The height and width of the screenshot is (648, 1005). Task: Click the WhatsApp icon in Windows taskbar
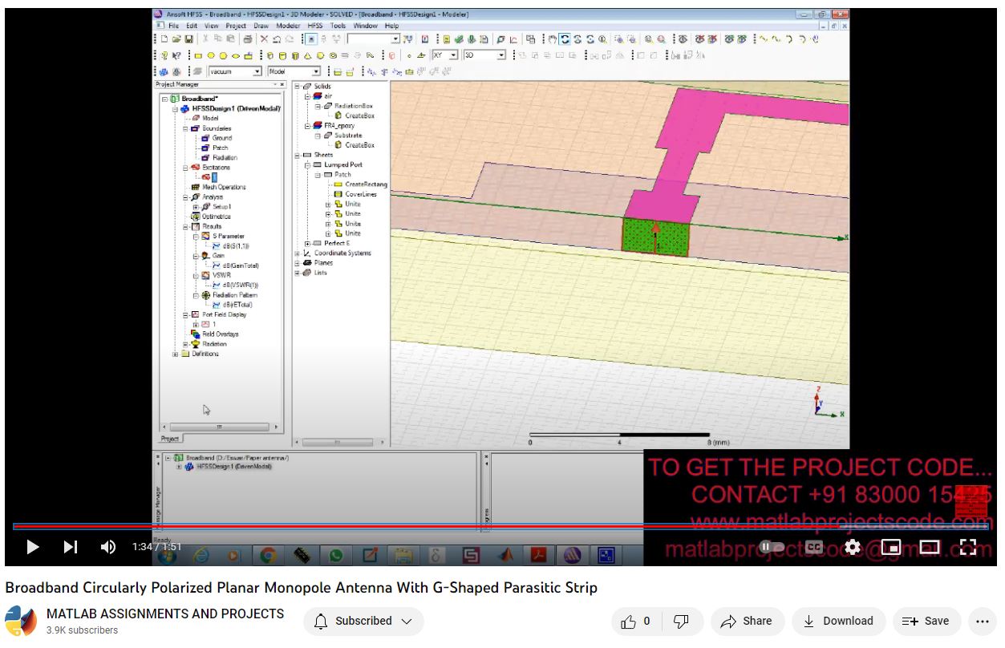point(335,554)
